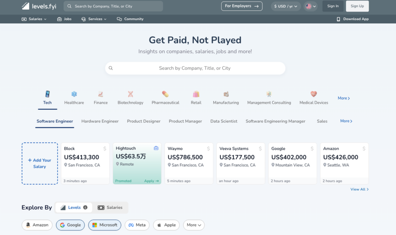Click the levels.fyi logo
396x235 pixels.
(x=39, y=6)
